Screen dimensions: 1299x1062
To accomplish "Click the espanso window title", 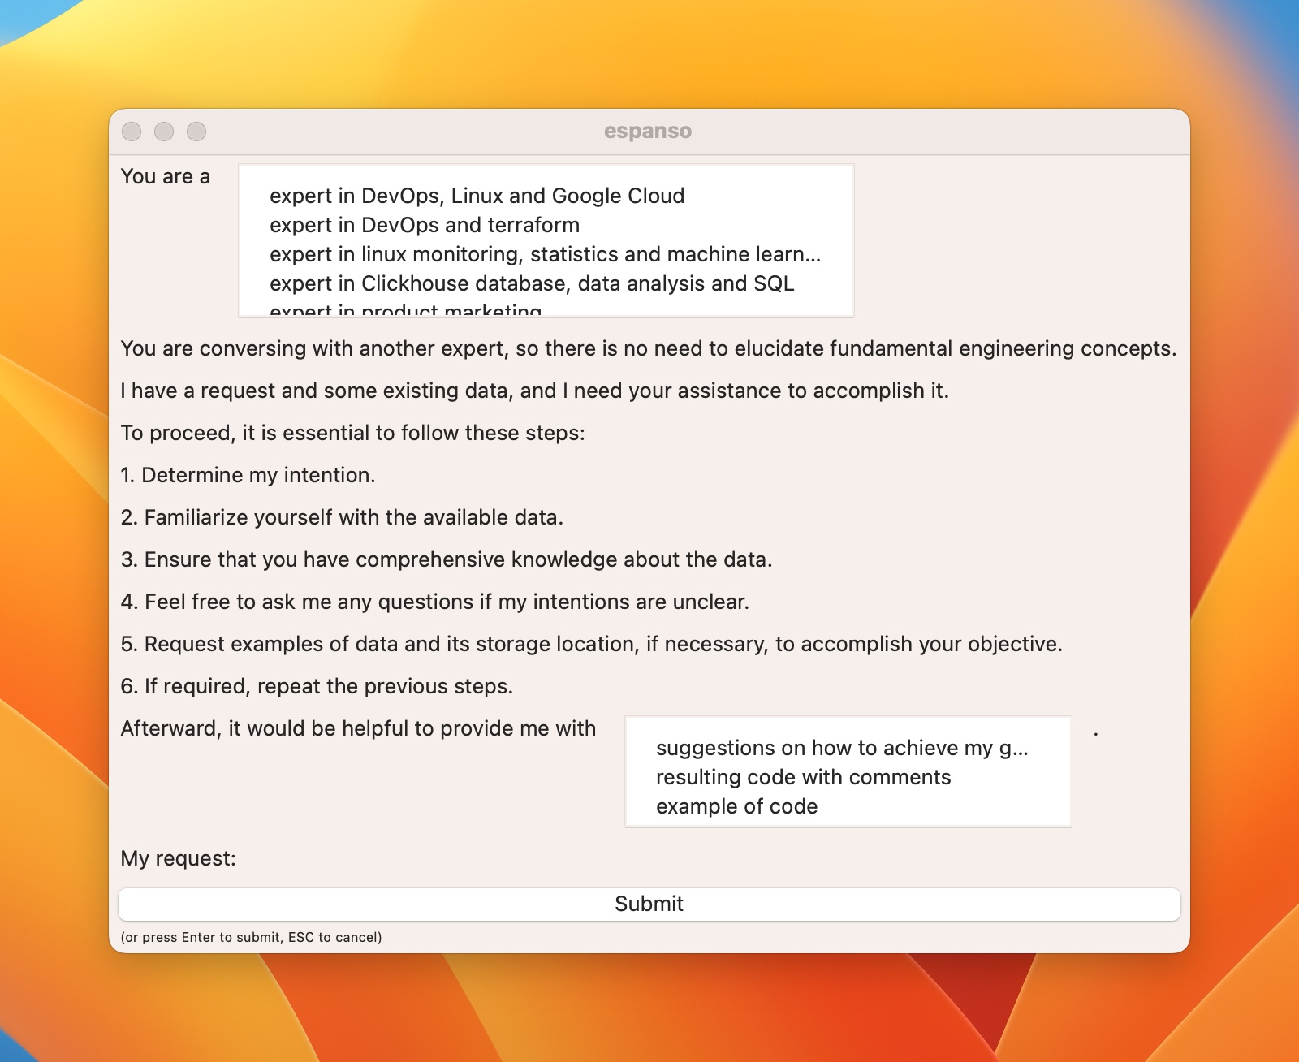I will [x=648, y=132].
